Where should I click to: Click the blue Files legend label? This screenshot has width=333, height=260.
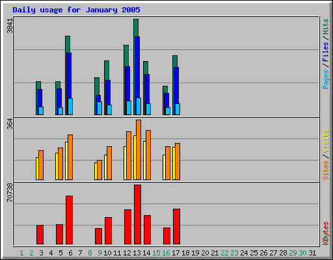pyautogui.click(x=325, y=52)
